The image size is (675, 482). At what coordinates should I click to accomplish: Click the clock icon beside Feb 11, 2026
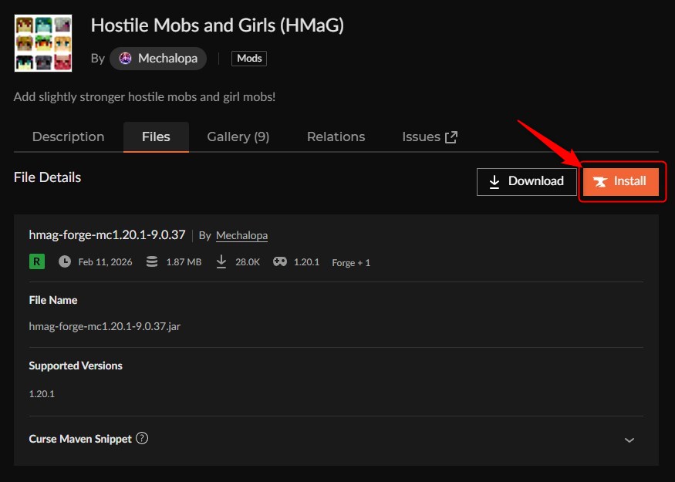(x=65, y=261)
